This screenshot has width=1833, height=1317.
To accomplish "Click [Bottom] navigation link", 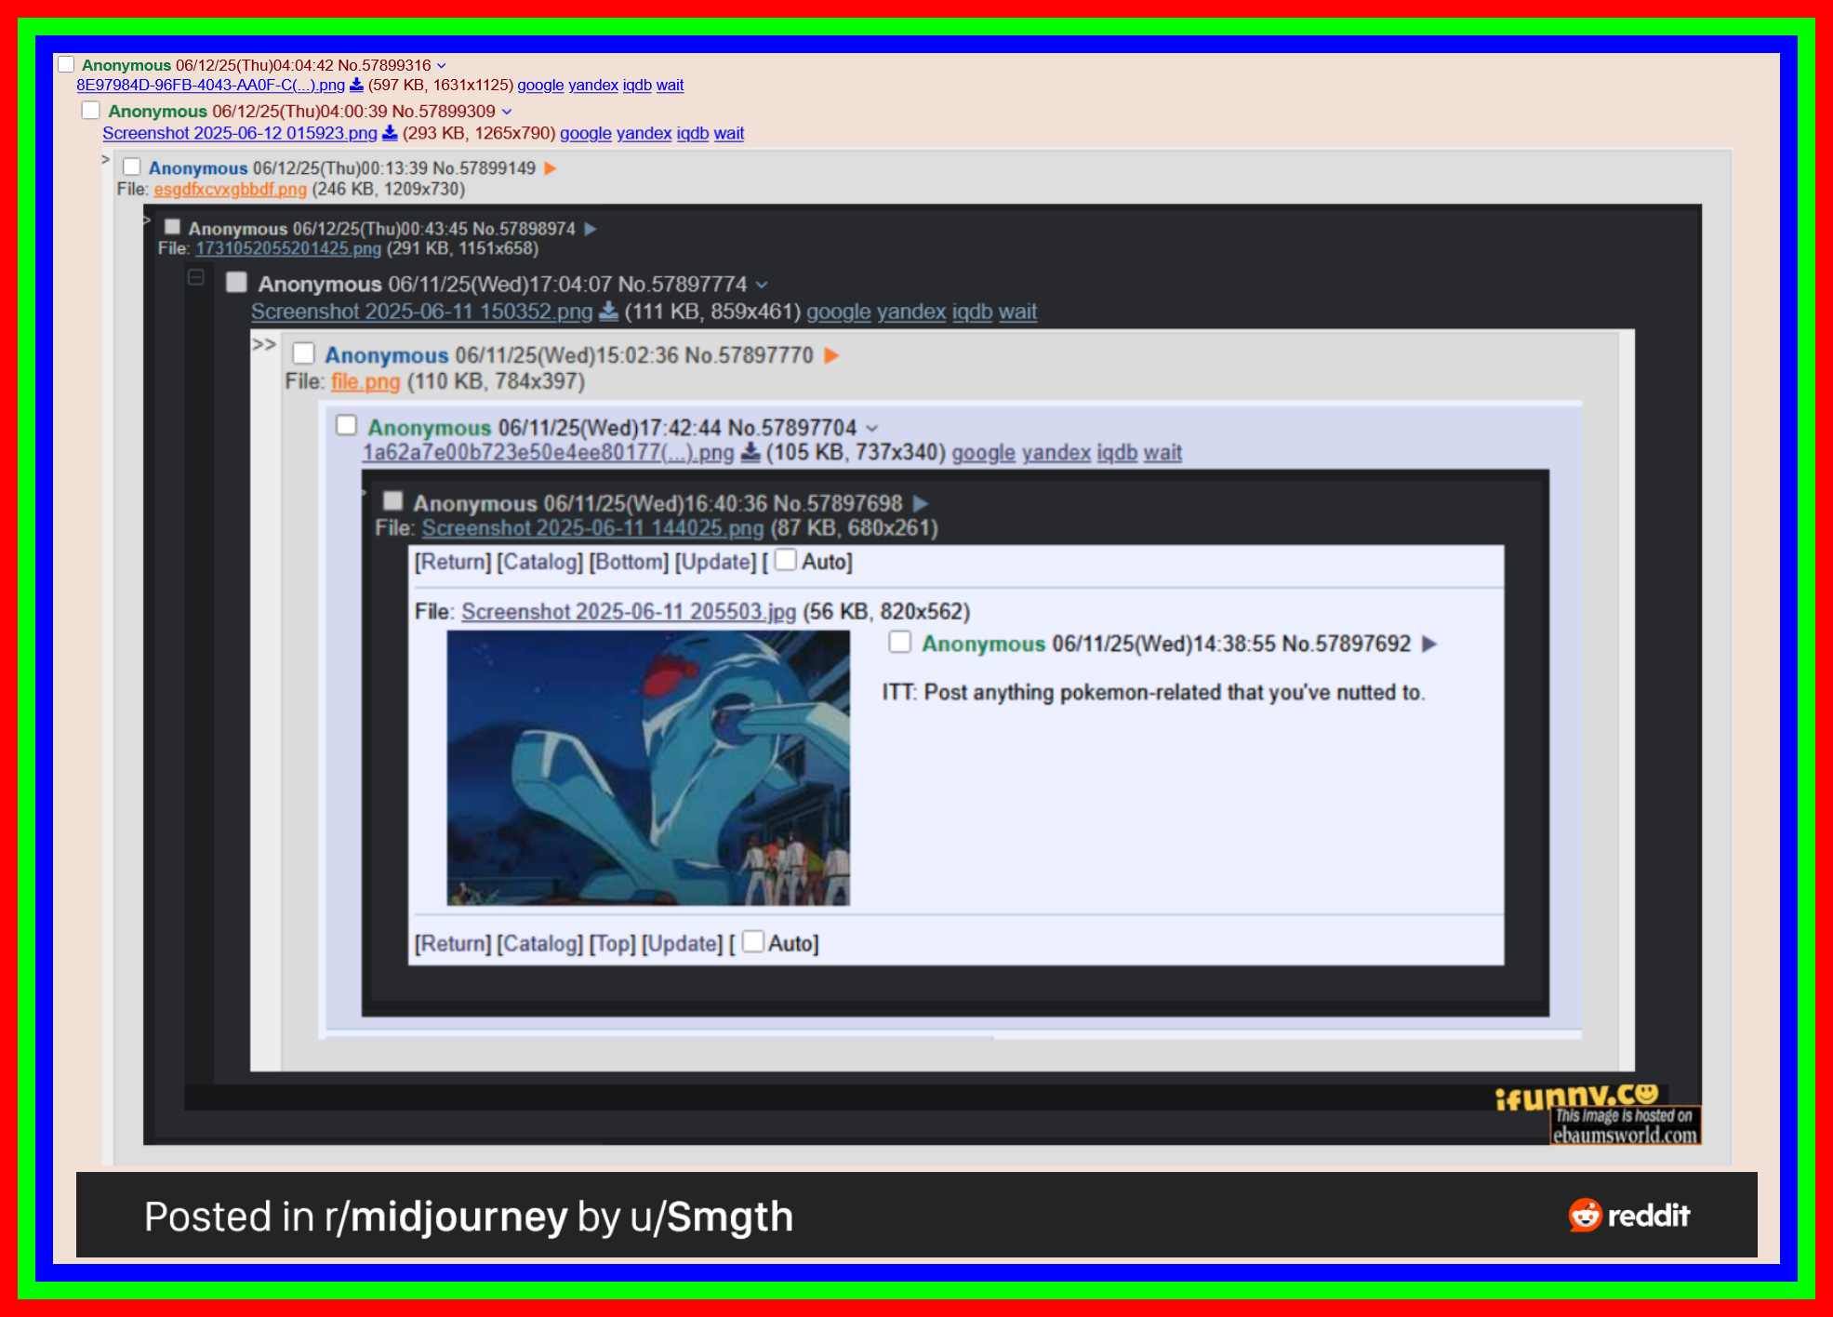I will click(x=629, y=562).
